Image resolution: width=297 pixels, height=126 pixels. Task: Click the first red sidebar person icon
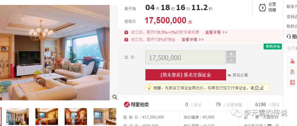(x=292, y=61)
